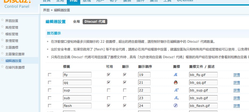The height and width of the screenshot is (112, 249).
Task: Enable 顯示 for the sub tag
Action: pyautogui.click(x=125, y=98)
